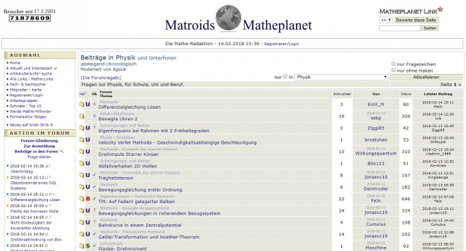
Task: Open thread Bewegte Uhren 2
Action: pyautogui.click(x=118, y=119)
